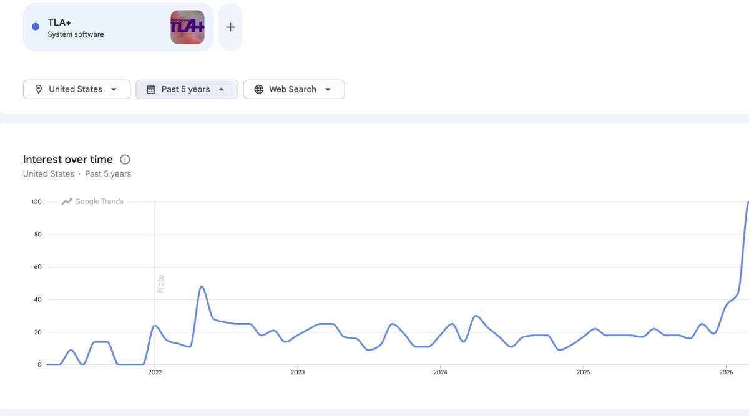749x416 pixels.
Task: Click the 2023 label on the time axis
Action: point(298,372)
